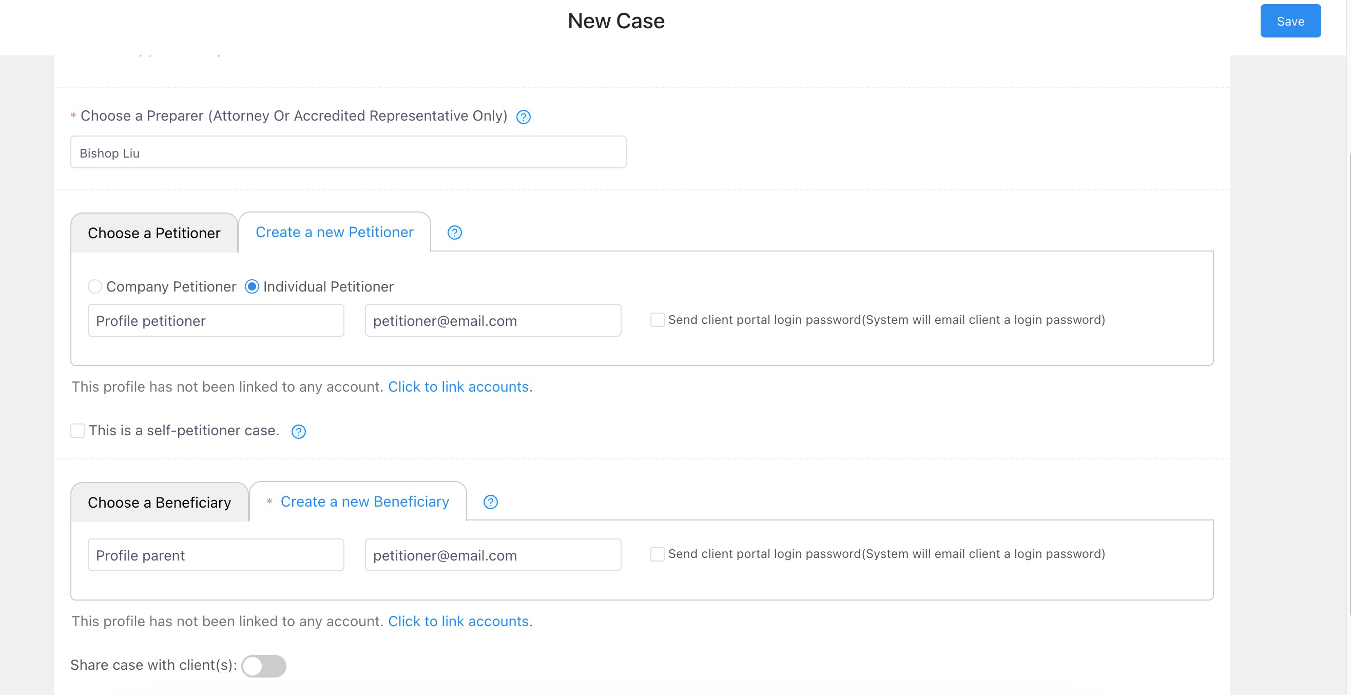Screen dimensions: 1351x695
Task: Click help icon next to self-petitioner case
Action: coord(298,431)
